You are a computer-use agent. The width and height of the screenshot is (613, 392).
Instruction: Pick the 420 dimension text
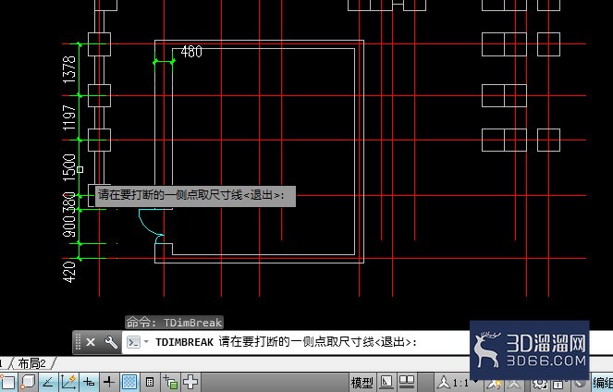(x=69, y=272)
